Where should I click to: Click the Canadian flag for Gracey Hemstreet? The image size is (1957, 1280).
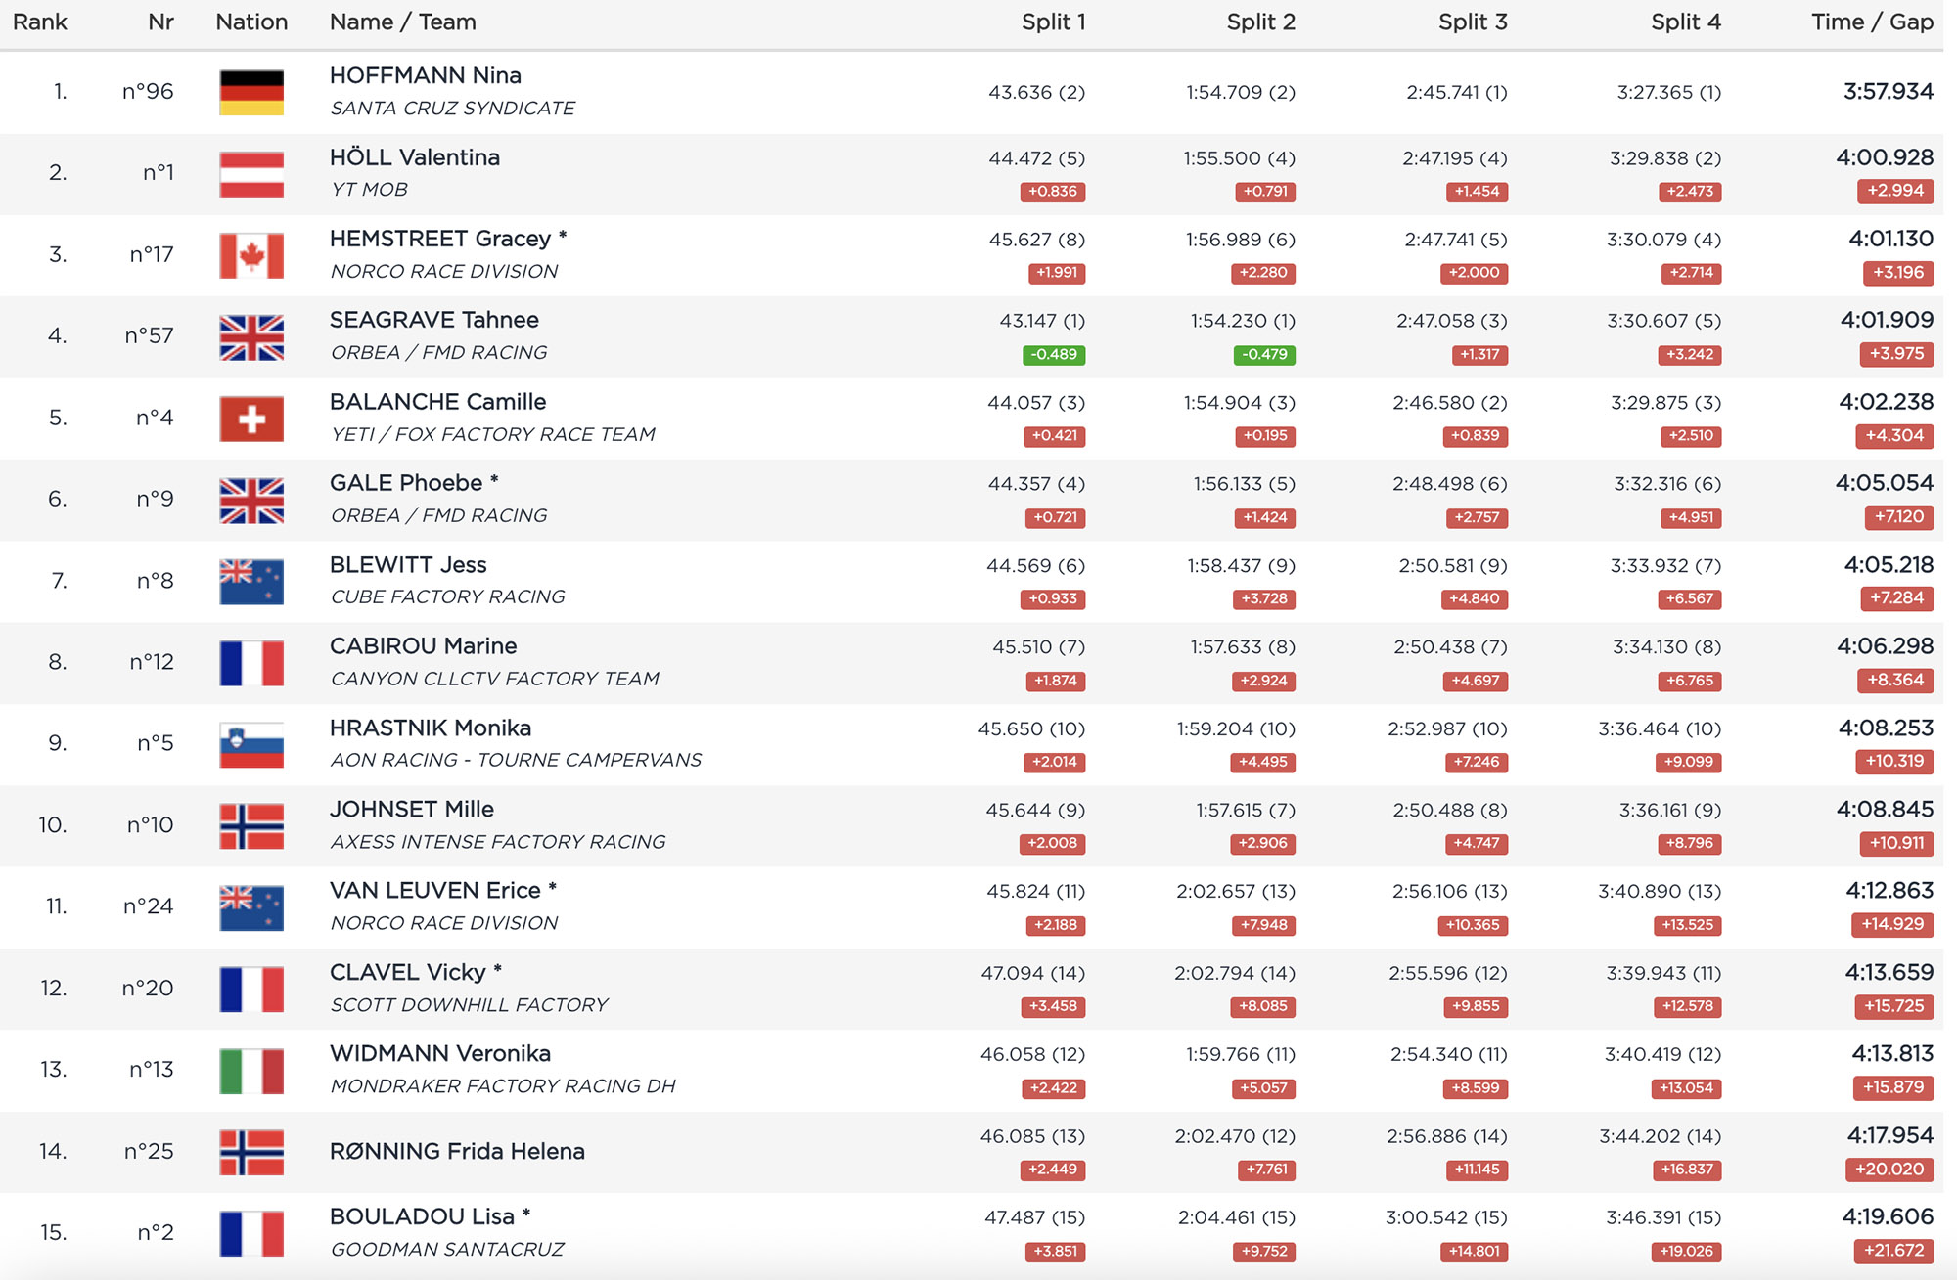(x=251, y=255)
